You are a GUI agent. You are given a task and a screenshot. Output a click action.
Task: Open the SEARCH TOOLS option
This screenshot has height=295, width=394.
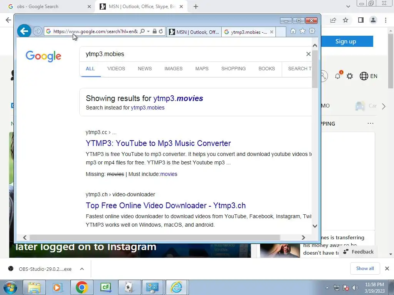coord(299,69)
